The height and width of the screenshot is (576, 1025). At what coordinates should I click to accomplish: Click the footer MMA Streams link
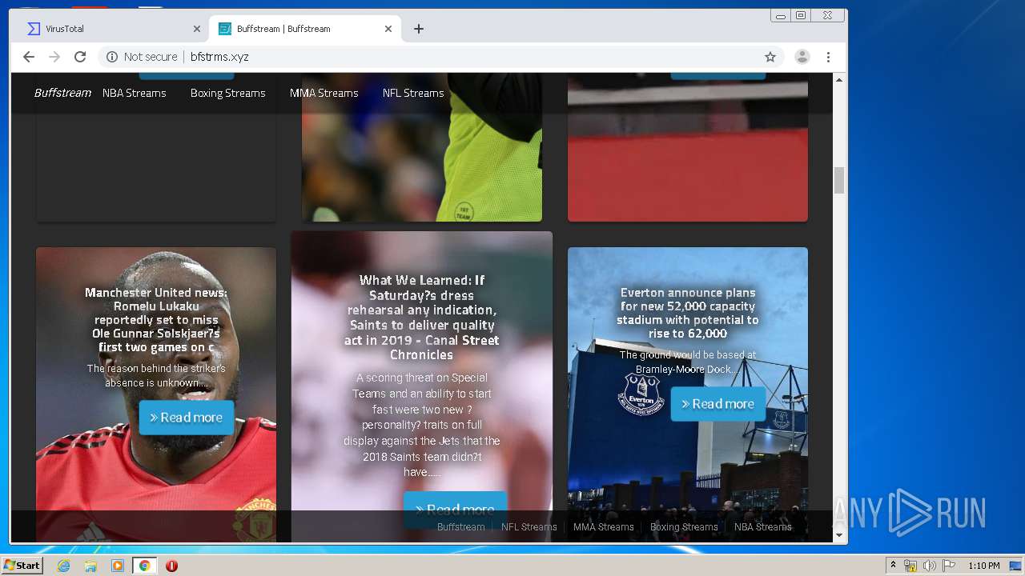coord(604,527)
